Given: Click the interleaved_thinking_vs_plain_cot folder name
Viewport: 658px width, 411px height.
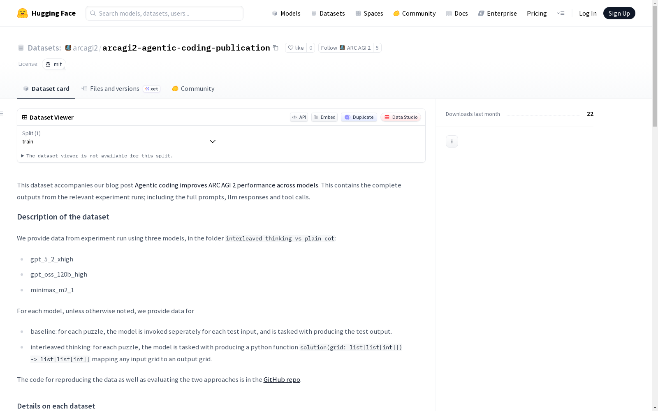Looking at the screenshot, I should click(280, 238).
